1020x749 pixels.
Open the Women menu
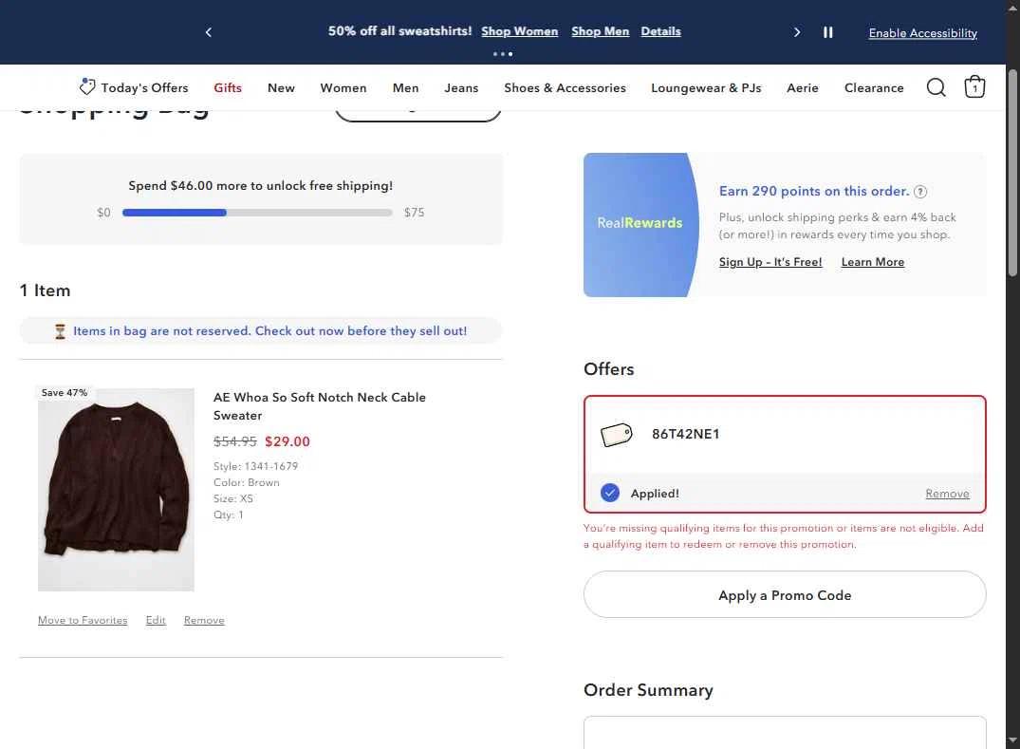coord(343,88)
